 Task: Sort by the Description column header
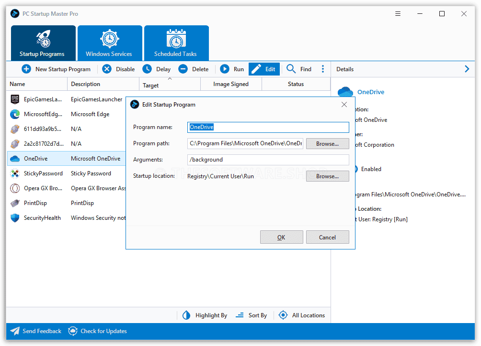click(x=103, y=84)
